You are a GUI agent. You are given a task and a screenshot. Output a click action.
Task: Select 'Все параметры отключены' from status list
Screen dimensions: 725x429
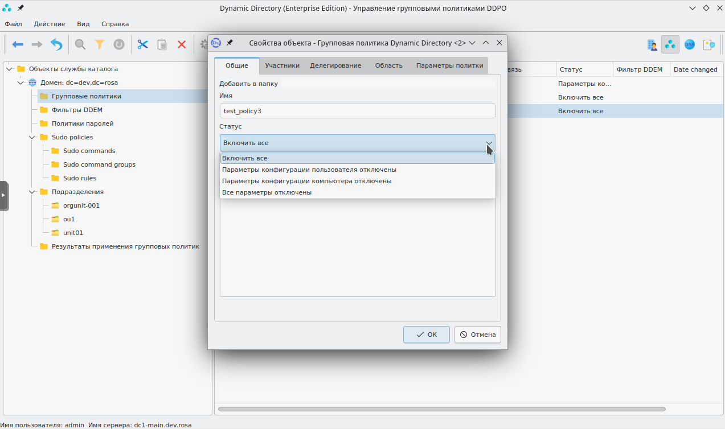(267, 192)
